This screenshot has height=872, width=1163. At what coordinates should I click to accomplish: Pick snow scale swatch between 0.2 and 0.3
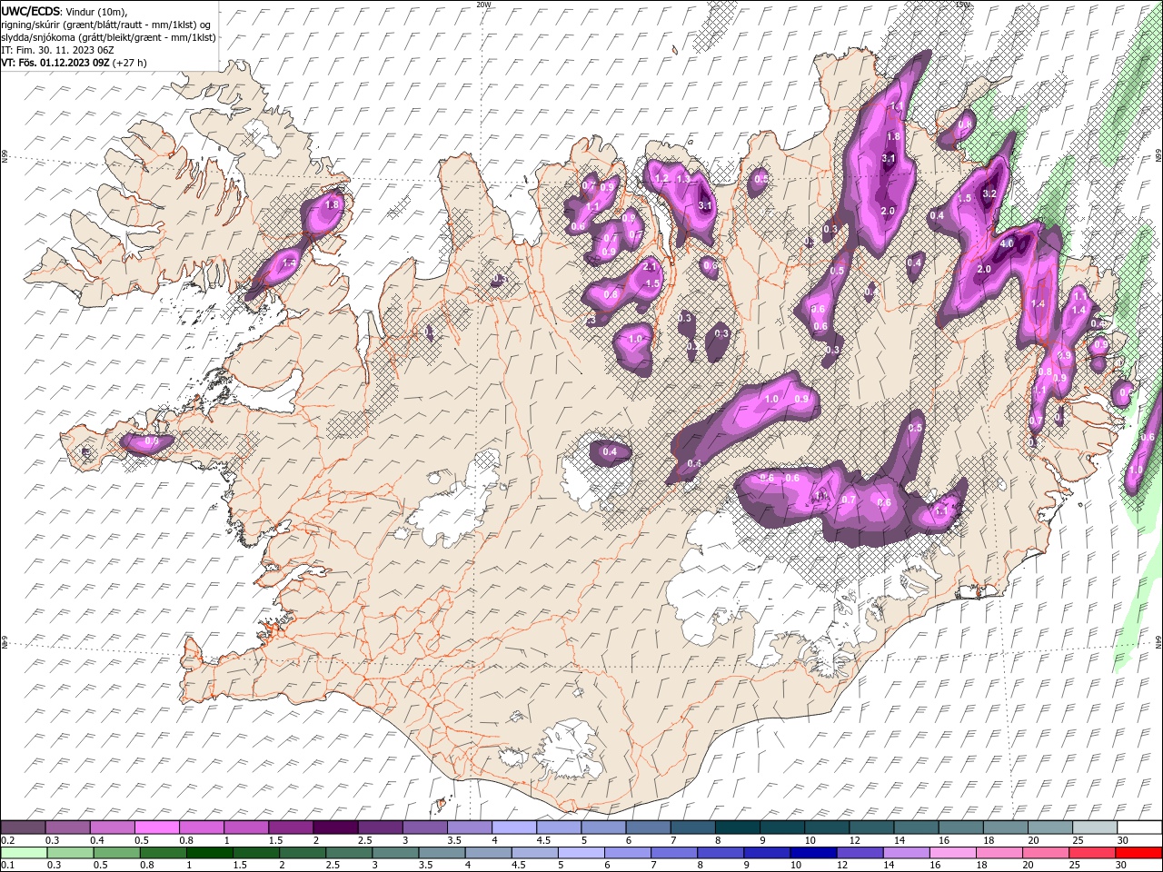[x=24, y=827]
